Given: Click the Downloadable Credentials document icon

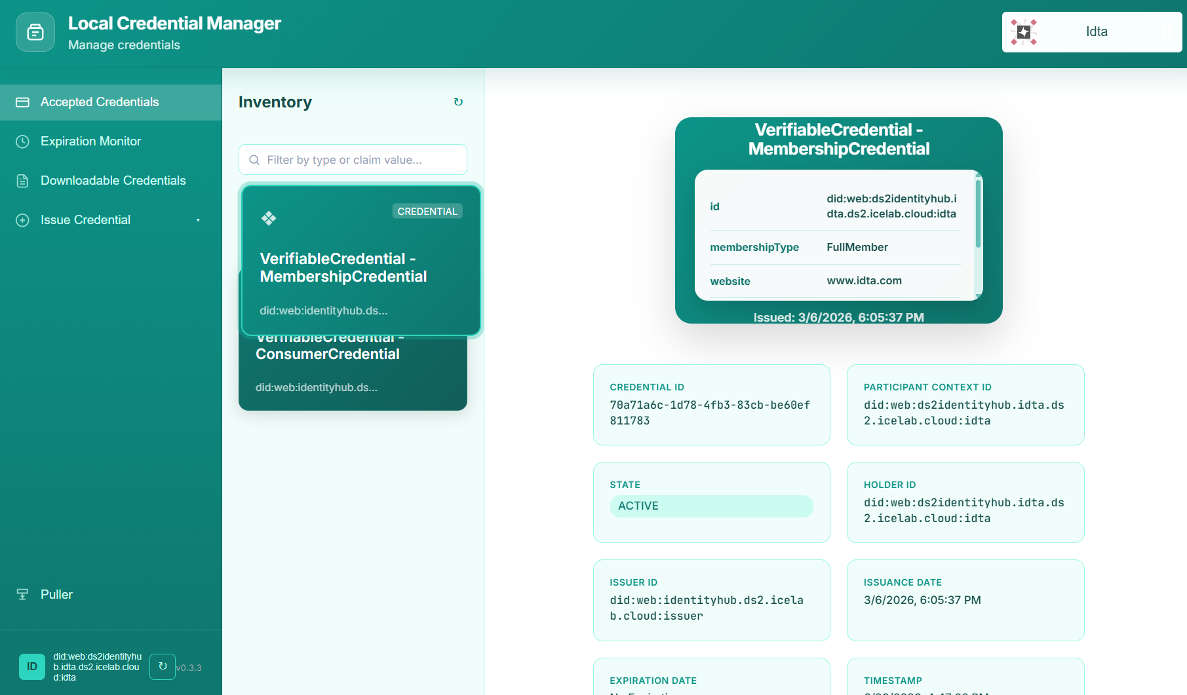Looking at the screenshot, I should (22, 181).
